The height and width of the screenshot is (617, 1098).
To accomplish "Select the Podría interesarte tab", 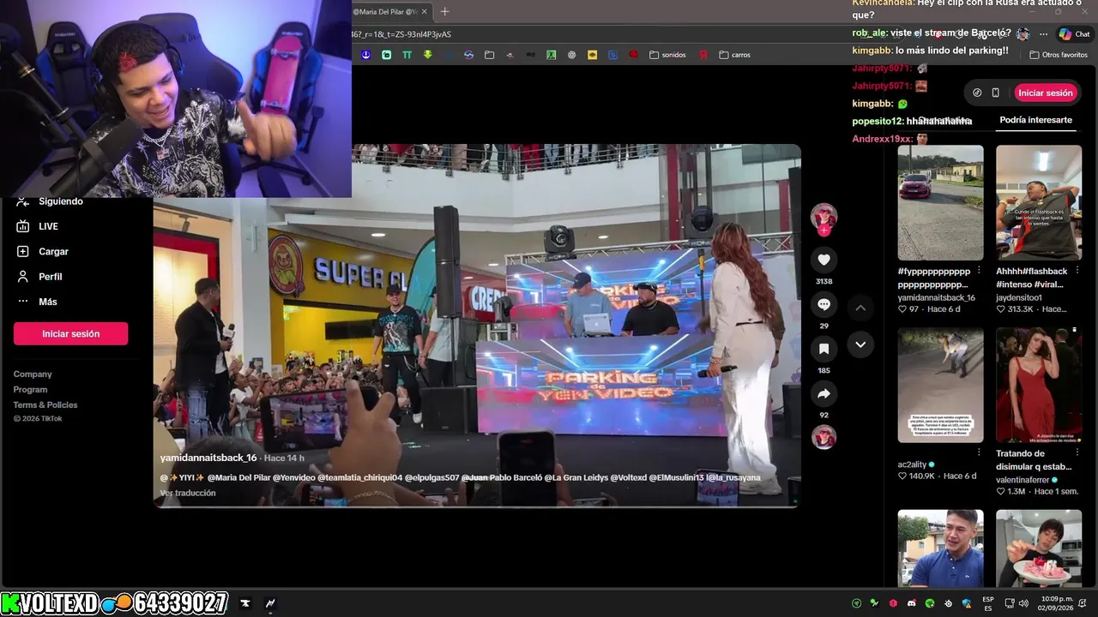I will 1035,120.
